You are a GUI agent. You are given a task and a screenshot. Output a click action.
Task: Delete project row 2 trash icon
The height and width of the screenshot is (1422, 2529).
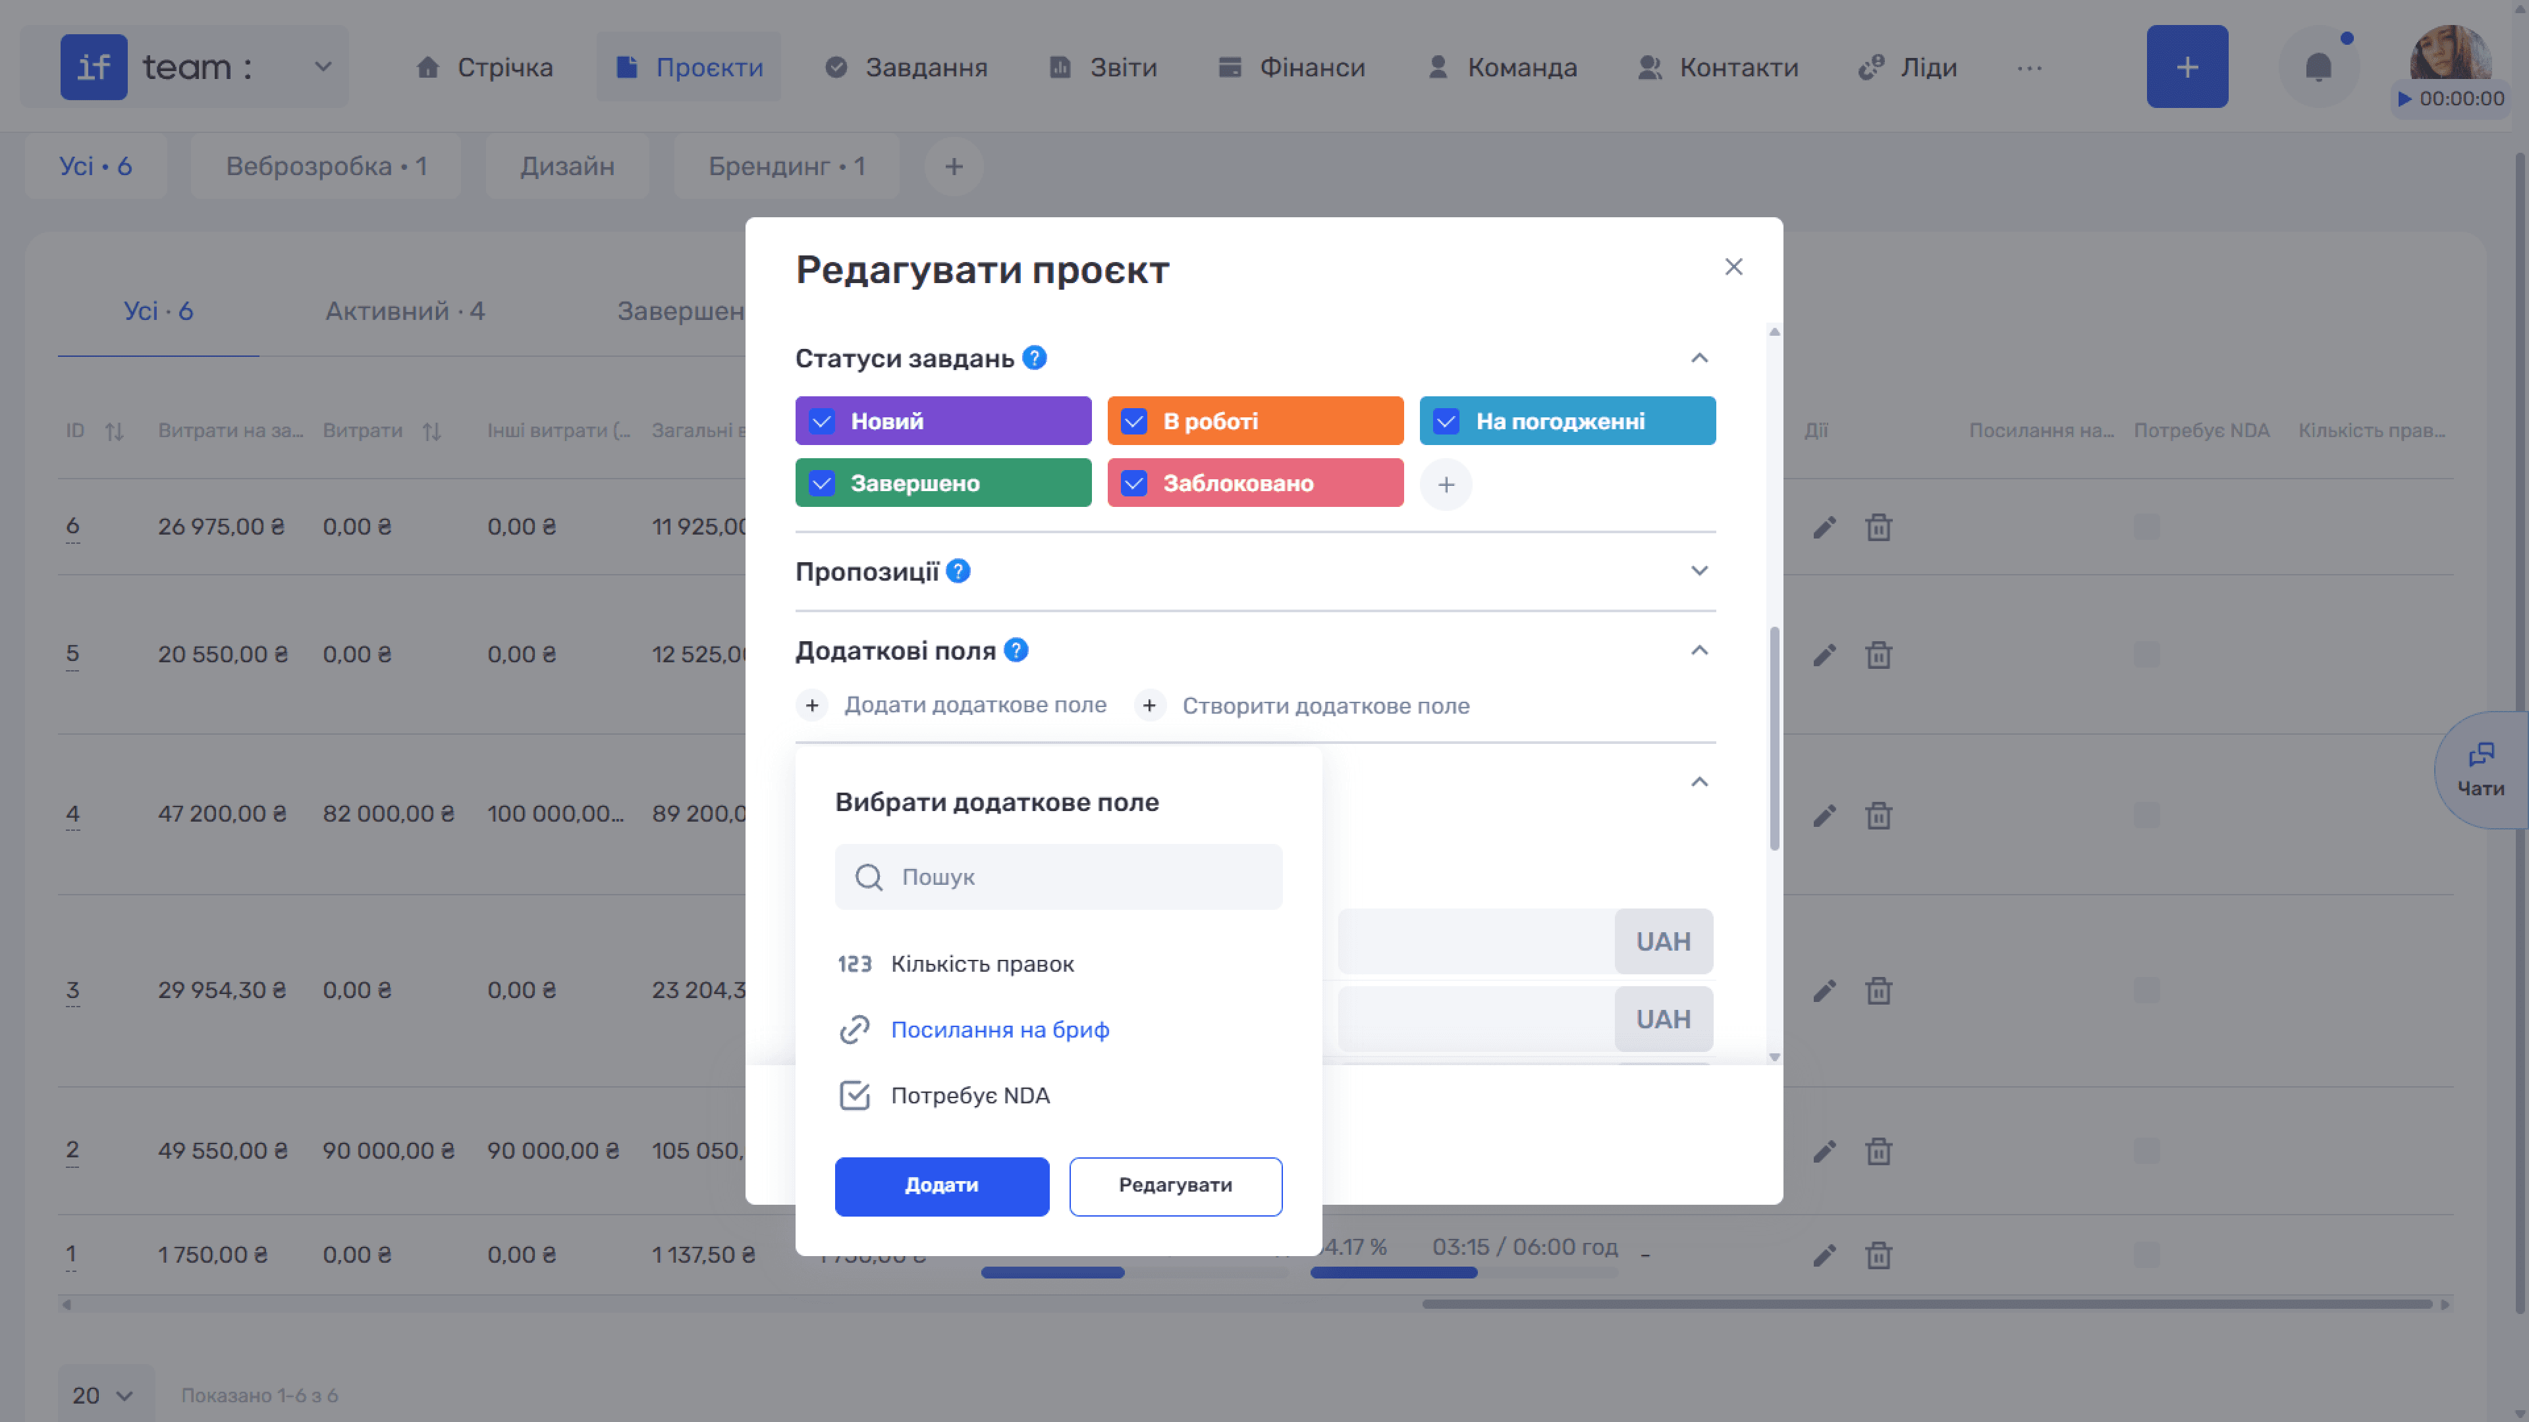click(x=1878, y=1151)
